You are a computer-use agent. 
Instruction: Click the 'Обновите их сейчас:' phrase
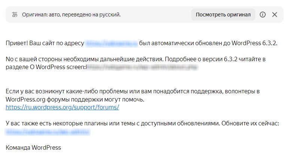point(250,124)
